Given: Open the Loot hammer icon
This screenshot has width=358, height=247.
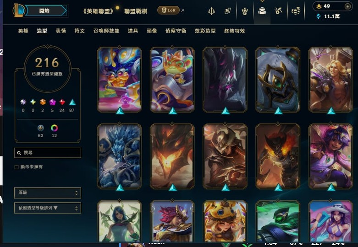Looking at the screenshot, I should coord(278,11).
